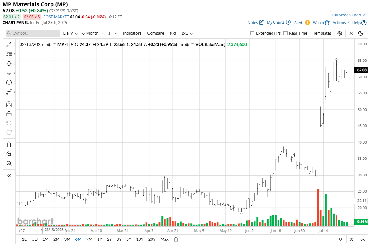Viewport: 376px width, 248px height.
Task: Click the Compare button
Action: click(156, 33)
